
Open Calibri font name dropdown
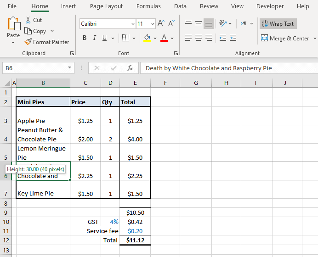pos(133,24)
